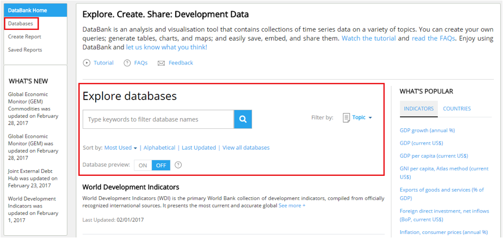Image resolution: width=503 pixels, height=238 pixels.
Task: Click the FAQs question mark icon
Action: coord(127,63)
